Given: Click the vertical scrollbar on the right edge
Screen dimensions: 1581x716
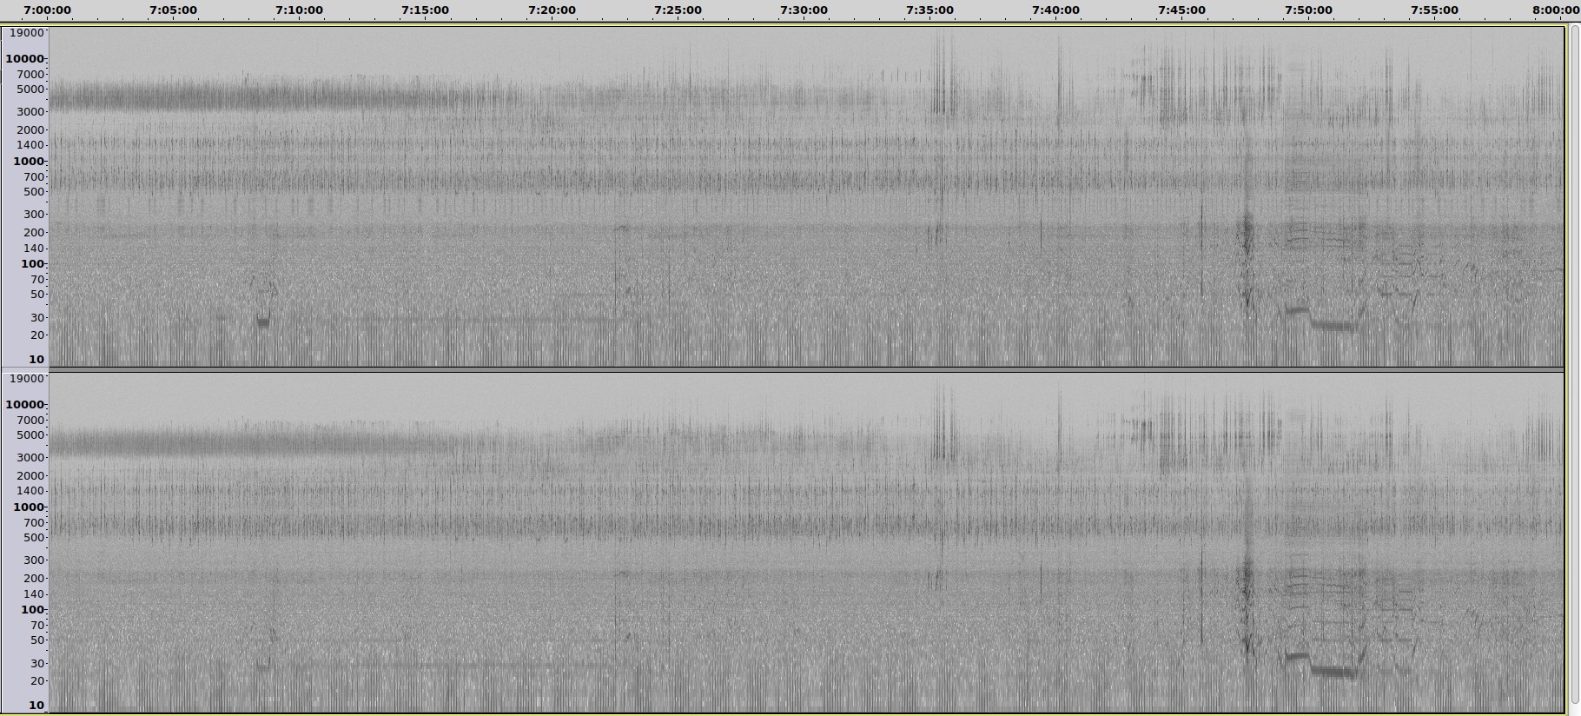Looking at the screenshot, I should [x=1573, y=365].
